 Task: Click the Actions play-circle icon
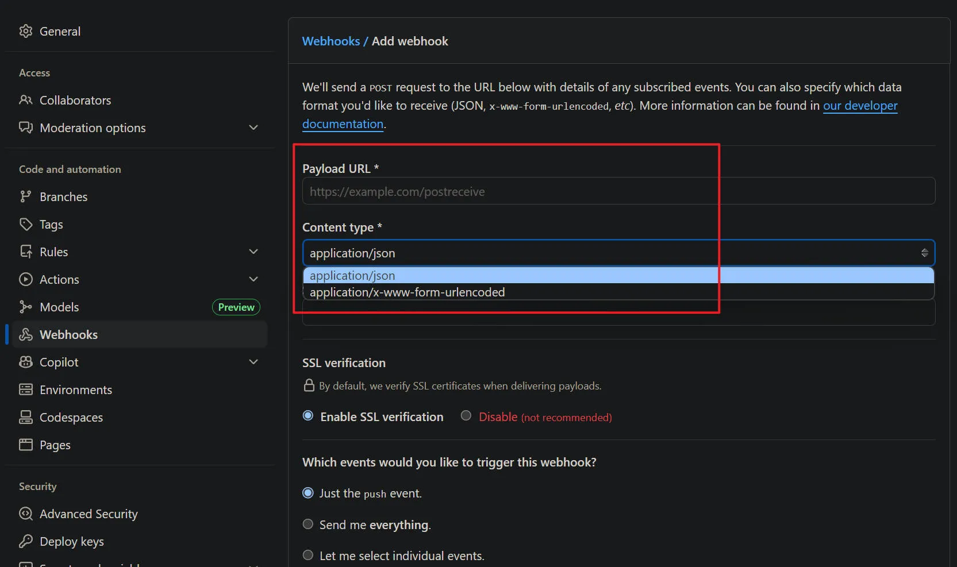pos(26,279)
